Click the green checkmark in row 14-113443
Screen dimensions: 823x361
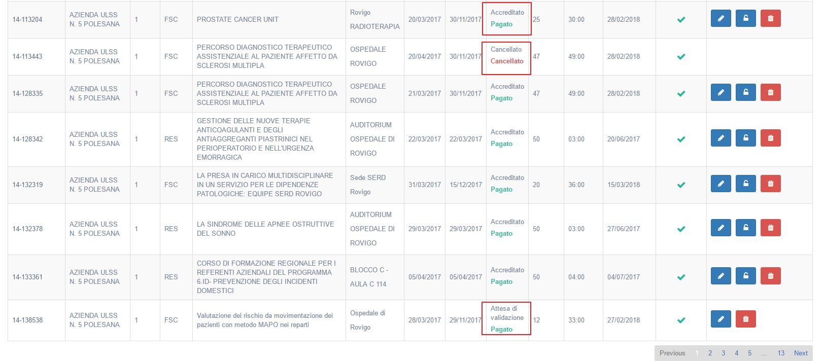[681, 57]
